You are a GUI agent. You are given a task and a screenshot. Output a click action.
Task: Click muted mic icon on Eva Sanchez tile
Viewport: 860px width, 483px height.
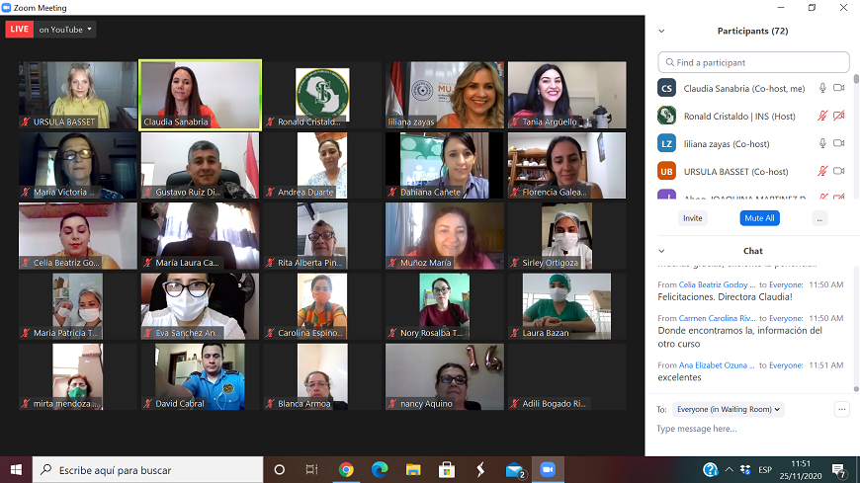(x=147, y=333)
